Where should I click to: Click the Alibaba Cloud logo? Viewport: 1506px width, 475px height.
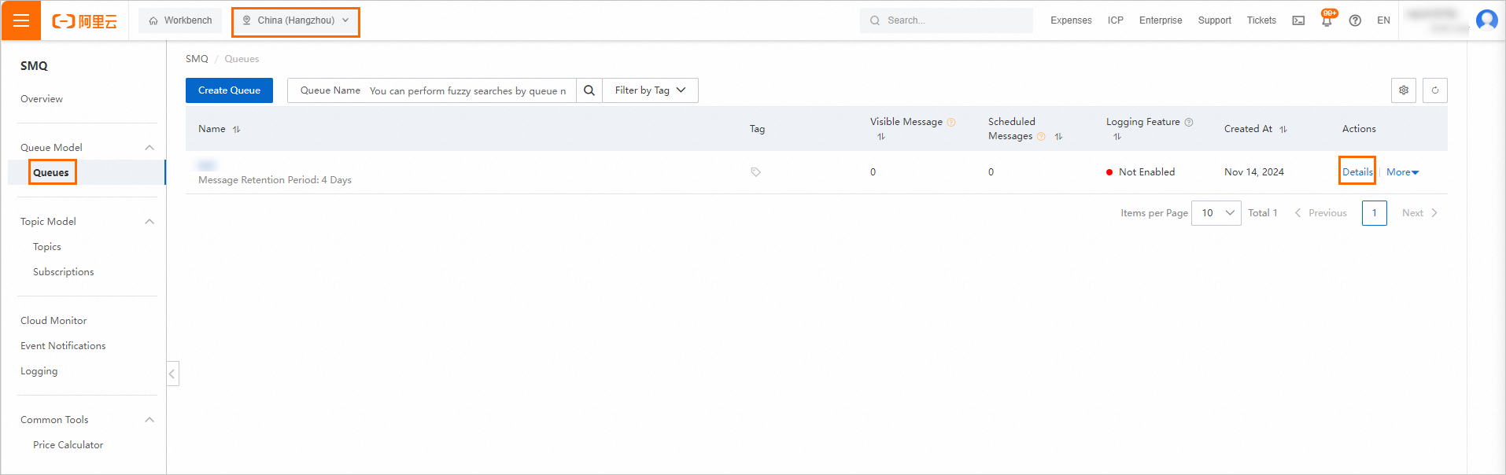coord(84,21)
